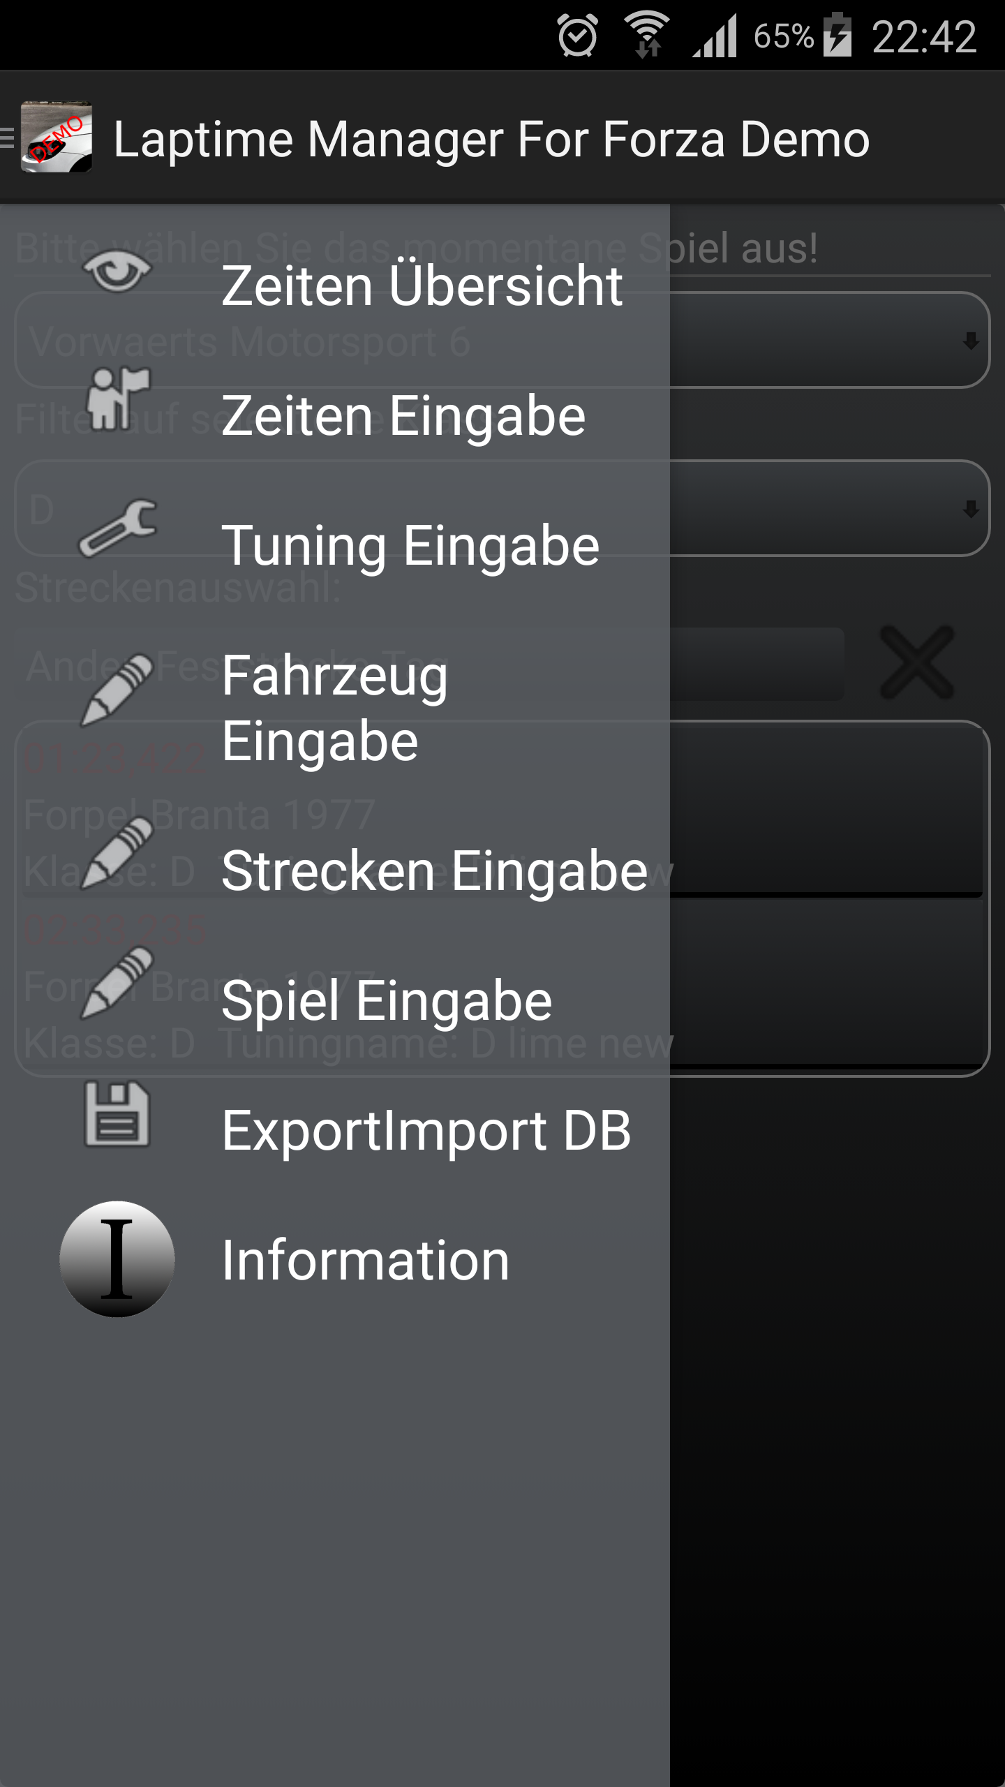Expand the game selection dropdown arrow
Viewport: 1005px width, 1787px height.
(970, 341)
